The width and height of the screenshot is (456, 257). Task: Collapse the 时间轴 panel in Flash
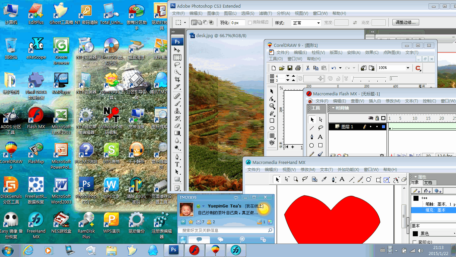tap(333, 108)
